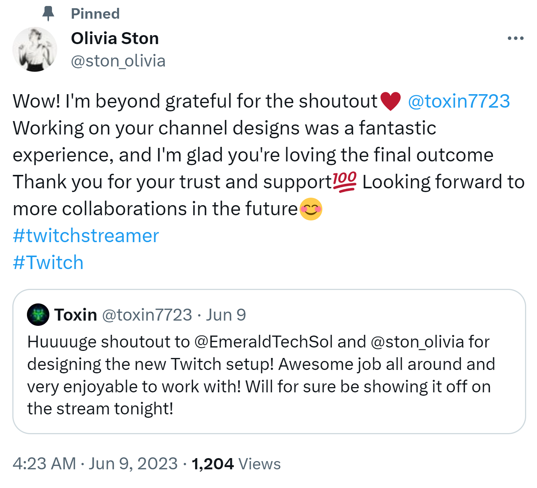This screenshot has height=488, width=537.
Task: Follow the blue @toxin7723 mention link
Action: tap(458, 101)
